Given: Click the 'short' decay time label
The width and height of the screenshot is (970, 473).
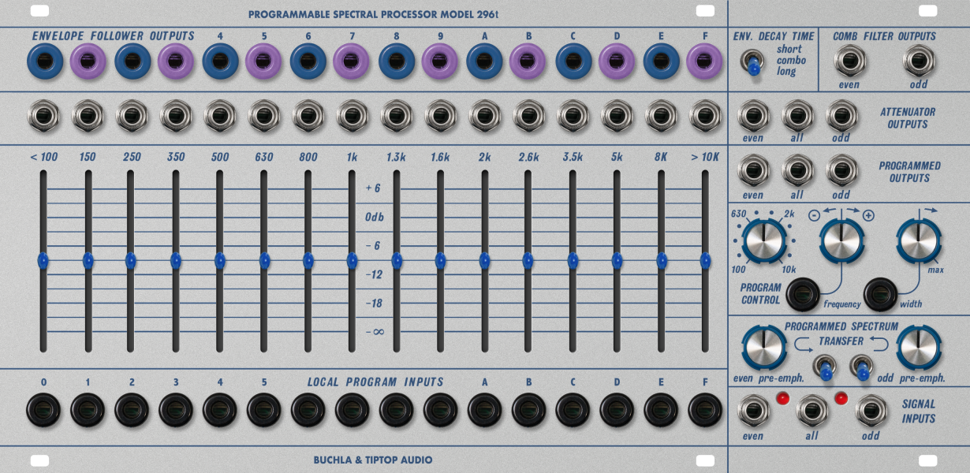Looking at the screenshot, I should pyautogui.click(x=789, y=49).
